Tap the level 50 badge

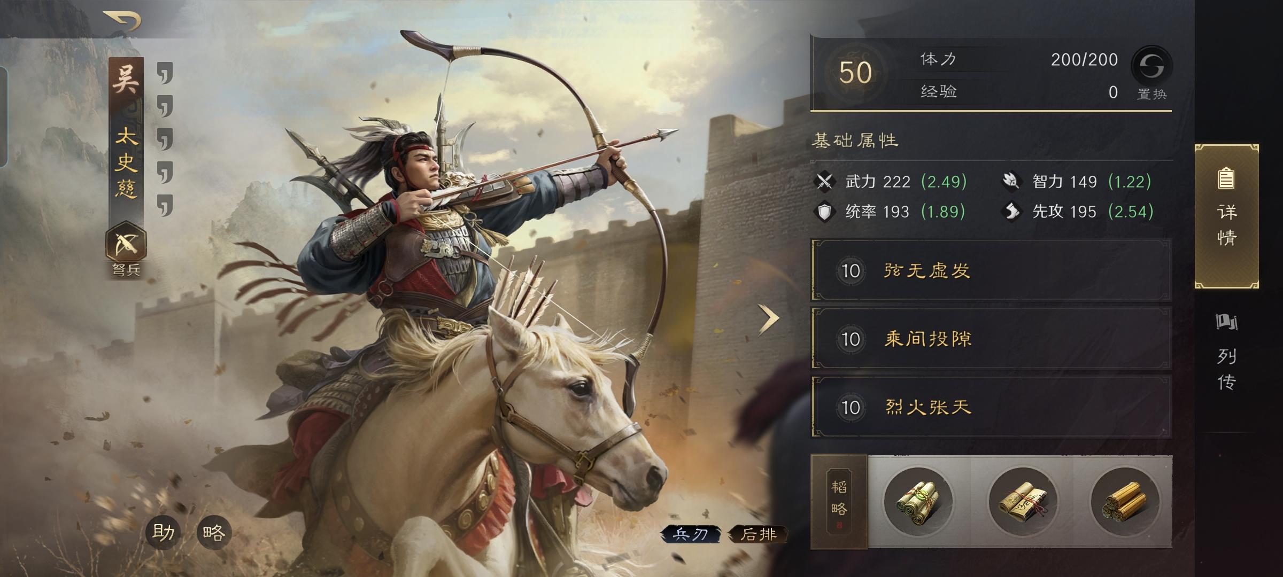click(x=855, y=73)
